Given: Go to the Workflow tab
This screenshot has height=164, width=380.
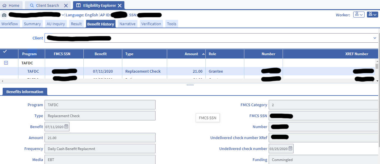Looking at the screenshot, I should 10,24.
